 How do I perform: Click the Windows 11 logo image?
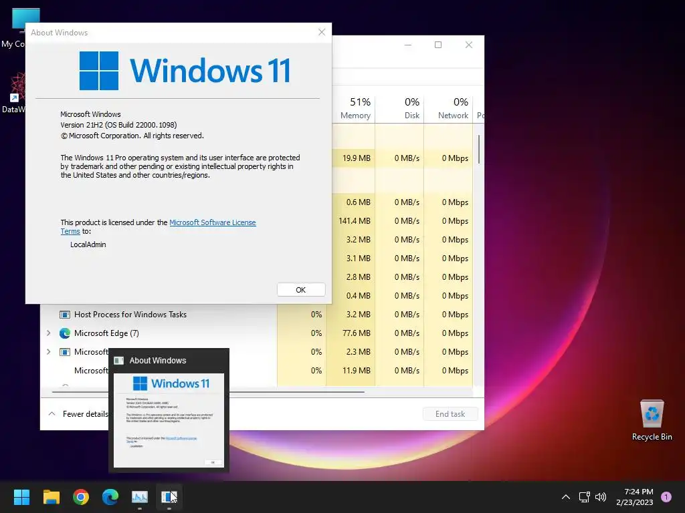[185, 71]
